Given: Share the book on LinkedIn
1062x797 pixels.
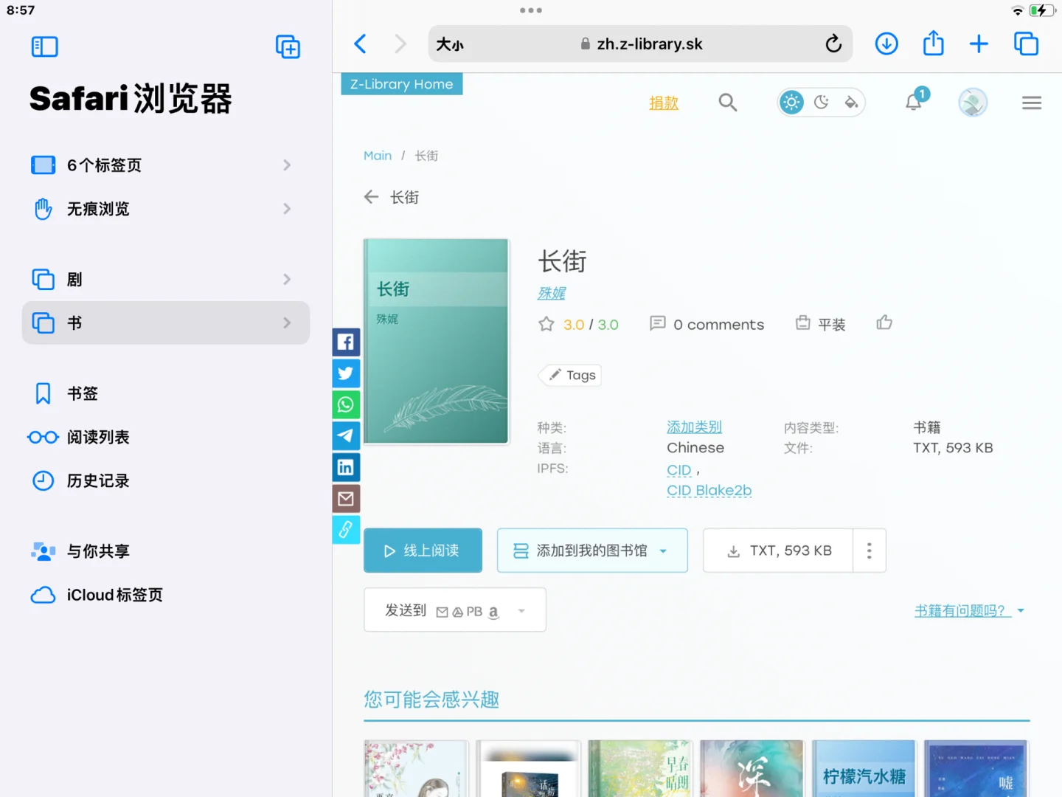Looking at the screenshot, I should pos(346,466).
